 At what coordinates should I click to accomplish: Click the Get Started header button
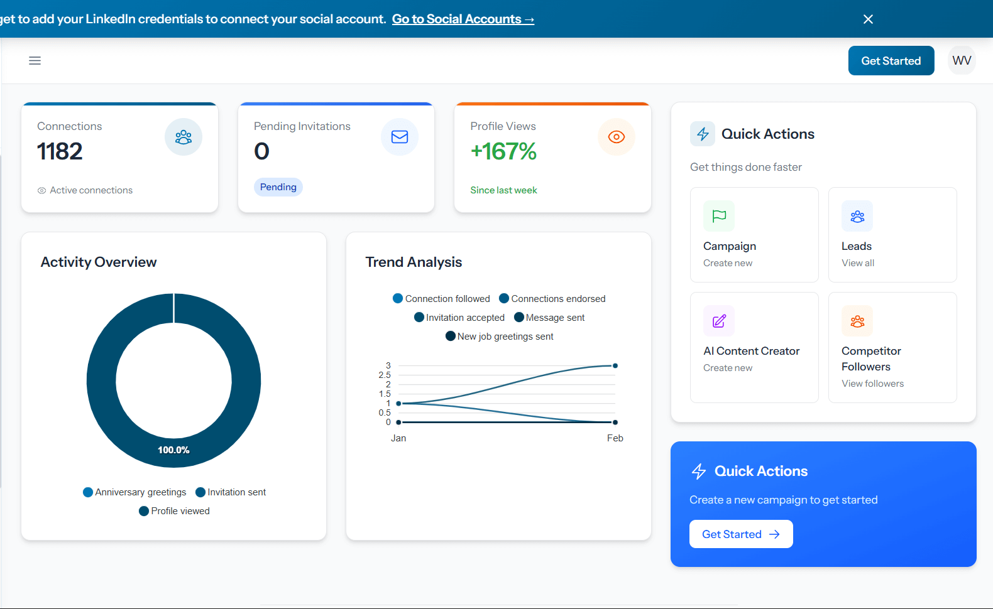click(x=891, y=61)
